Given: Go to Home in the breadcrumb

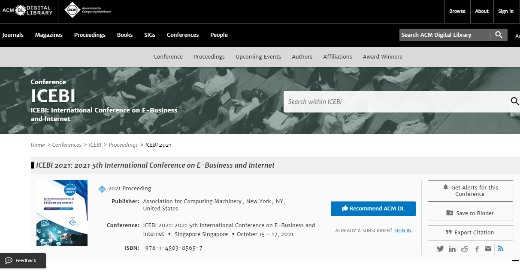Looking at the screenshot, I should (38, 145).
